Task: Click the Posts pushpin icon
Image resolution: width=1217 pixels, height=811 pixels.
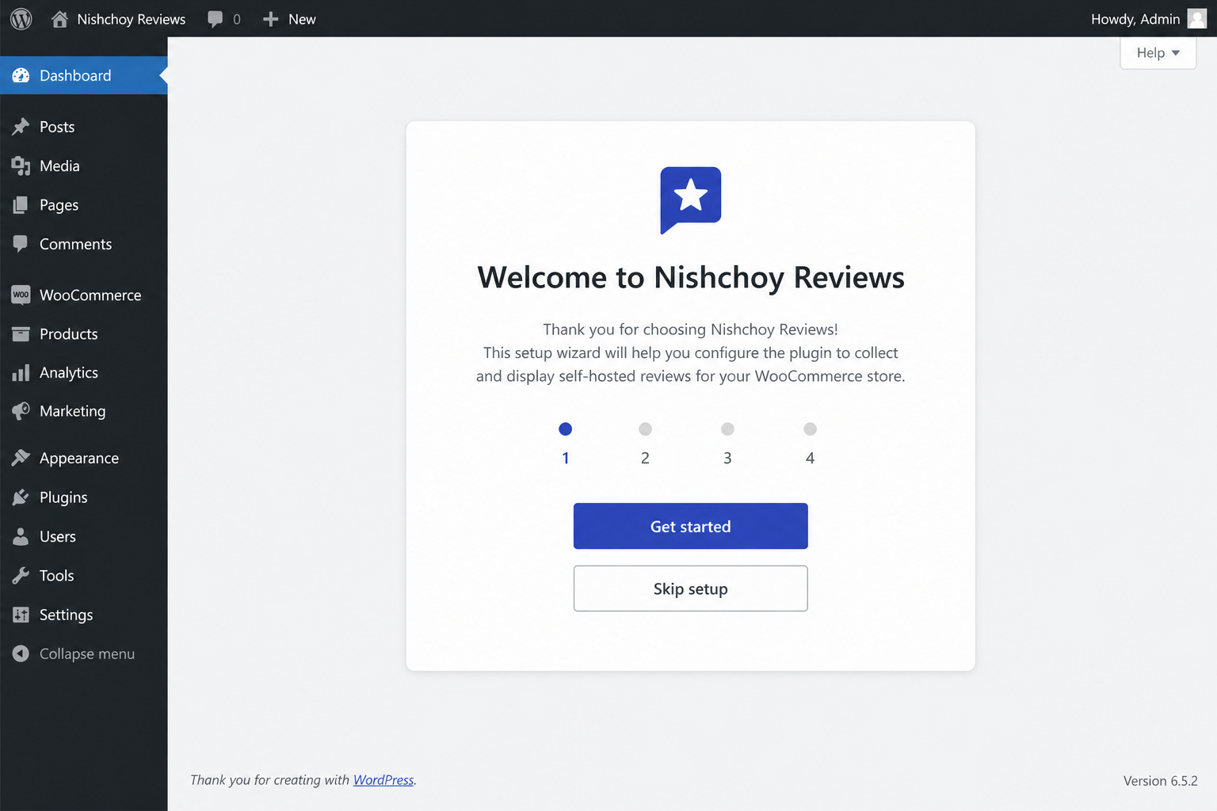Action: 21,127
